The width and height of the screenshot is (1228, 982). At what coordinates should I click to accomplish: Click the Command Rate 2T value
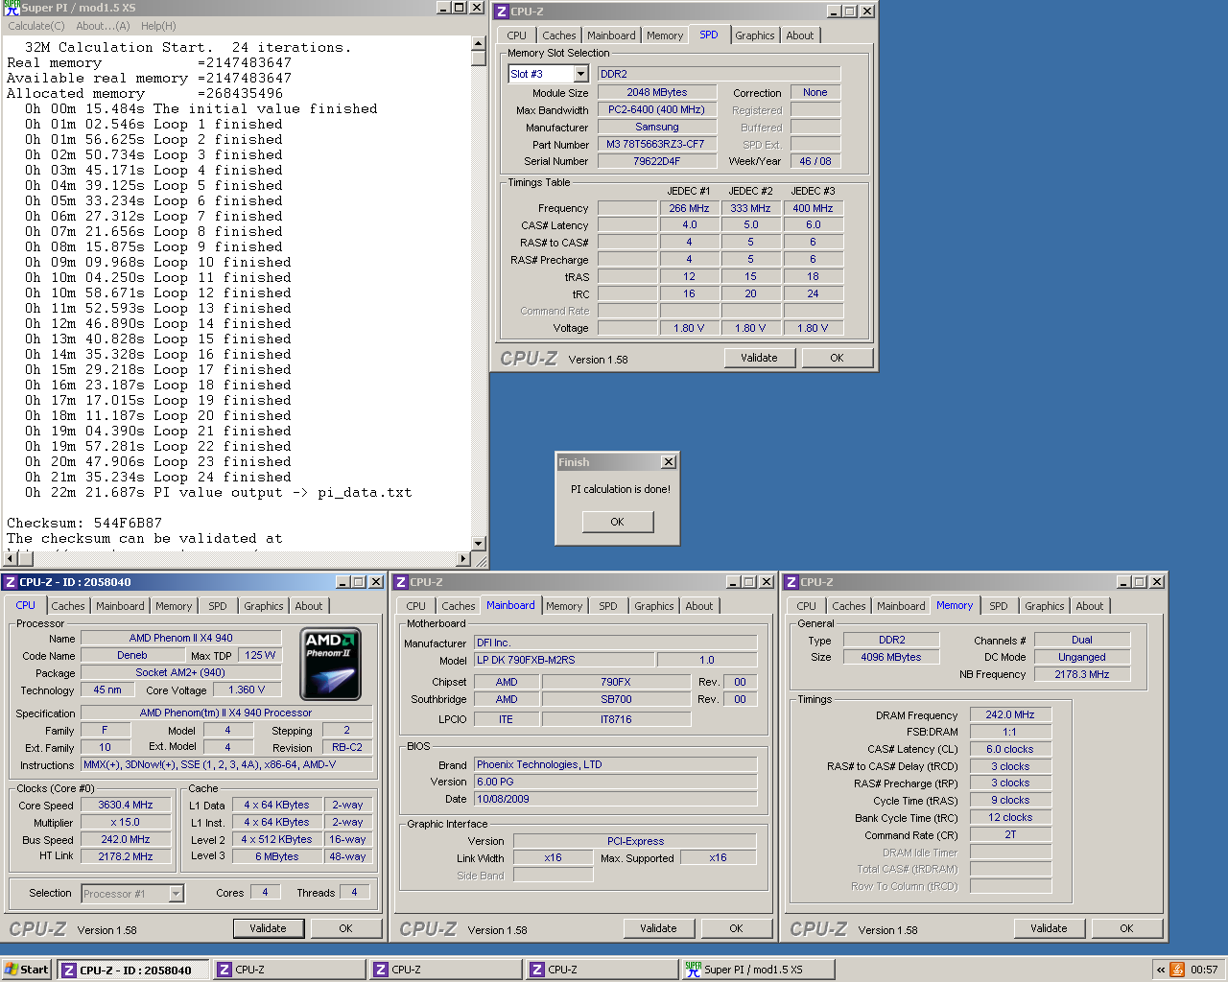1010,834
